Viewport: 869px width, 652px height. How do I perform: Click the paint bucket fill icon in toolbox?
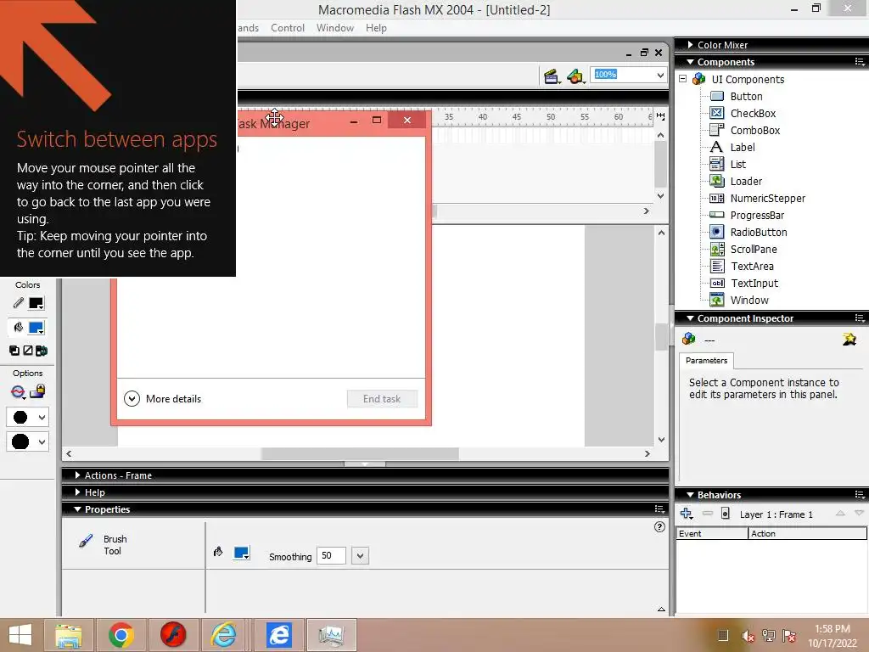click(19, 327)
